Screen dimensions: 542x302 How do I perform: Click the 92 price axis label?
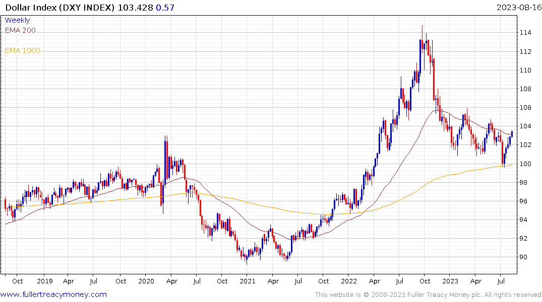[523, 239]
